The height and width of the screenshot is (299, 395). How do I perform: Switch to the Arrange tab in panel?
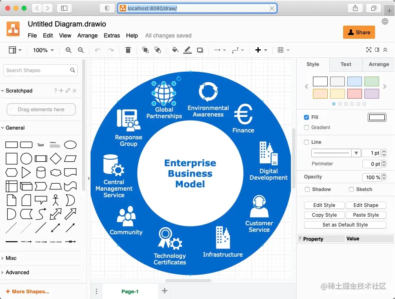(x=379, y=64)
